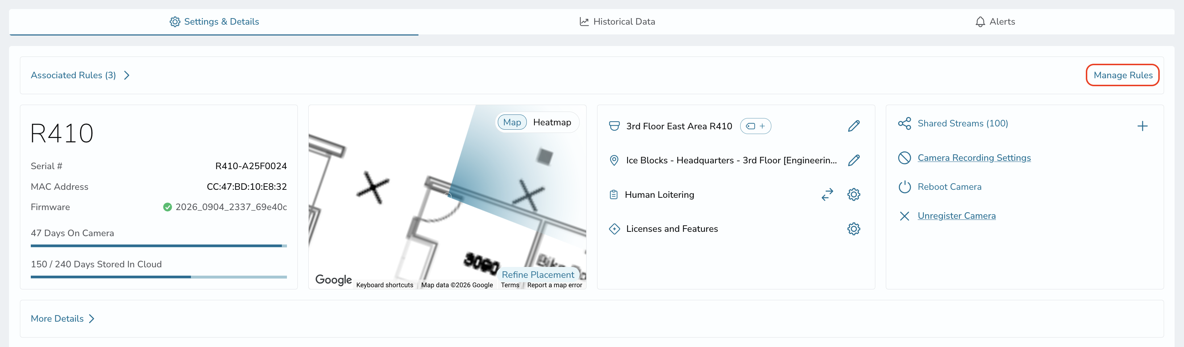Add a shared stream using the plus icon
The image size is (1184, 347).
[1142, 126]
